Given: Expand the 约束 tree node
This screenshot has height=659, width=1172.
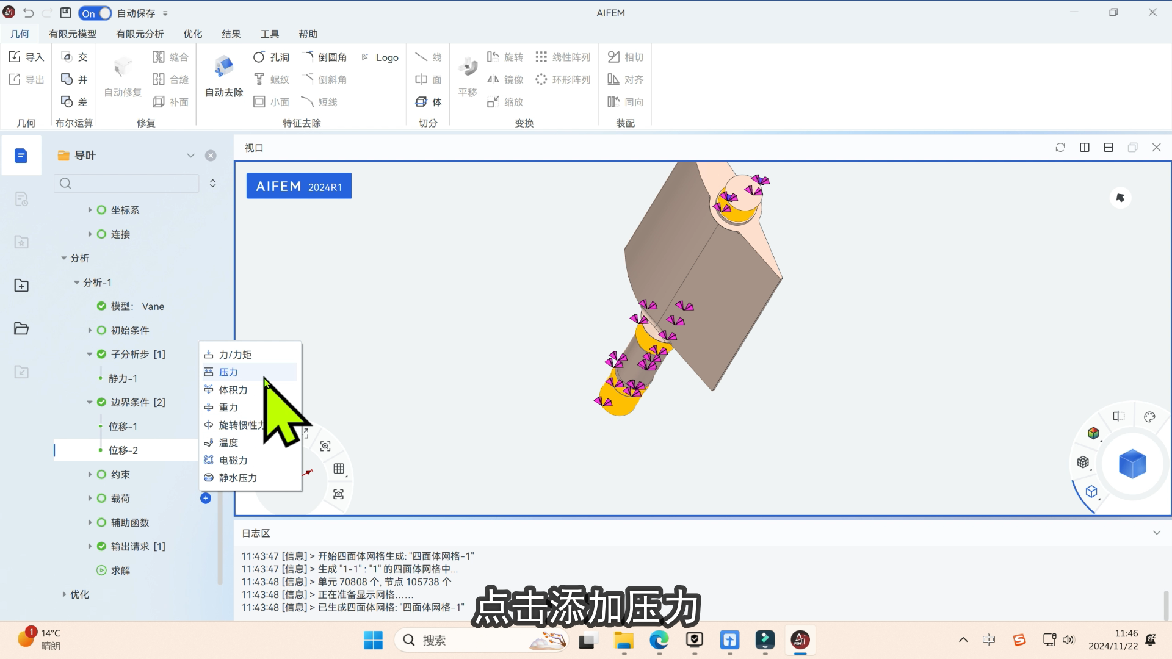Looking at the screenshot, I should click(90, 474).
